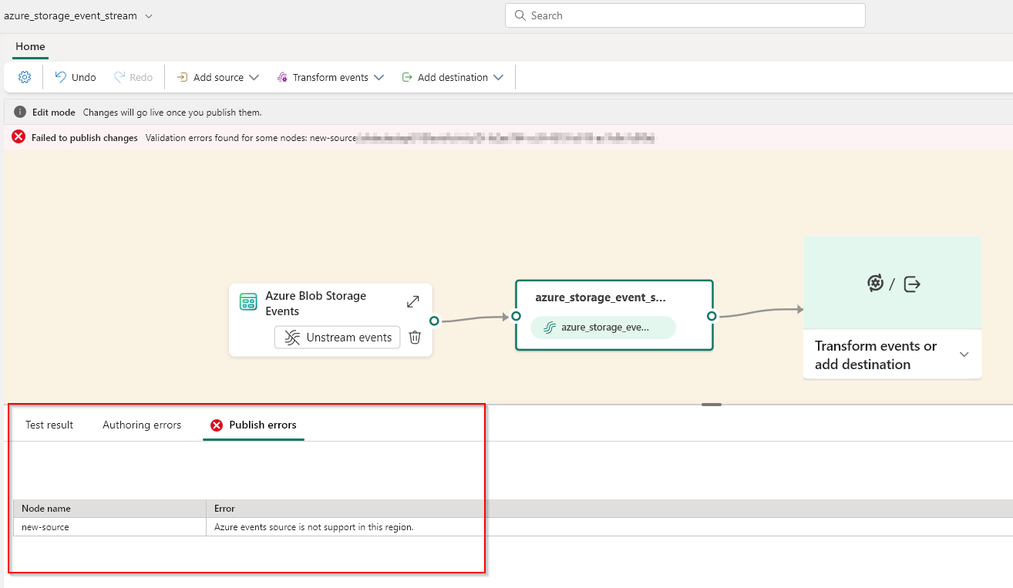Click the output port of the stream node
Screen dimensions: 1013x588
point(712,316)
